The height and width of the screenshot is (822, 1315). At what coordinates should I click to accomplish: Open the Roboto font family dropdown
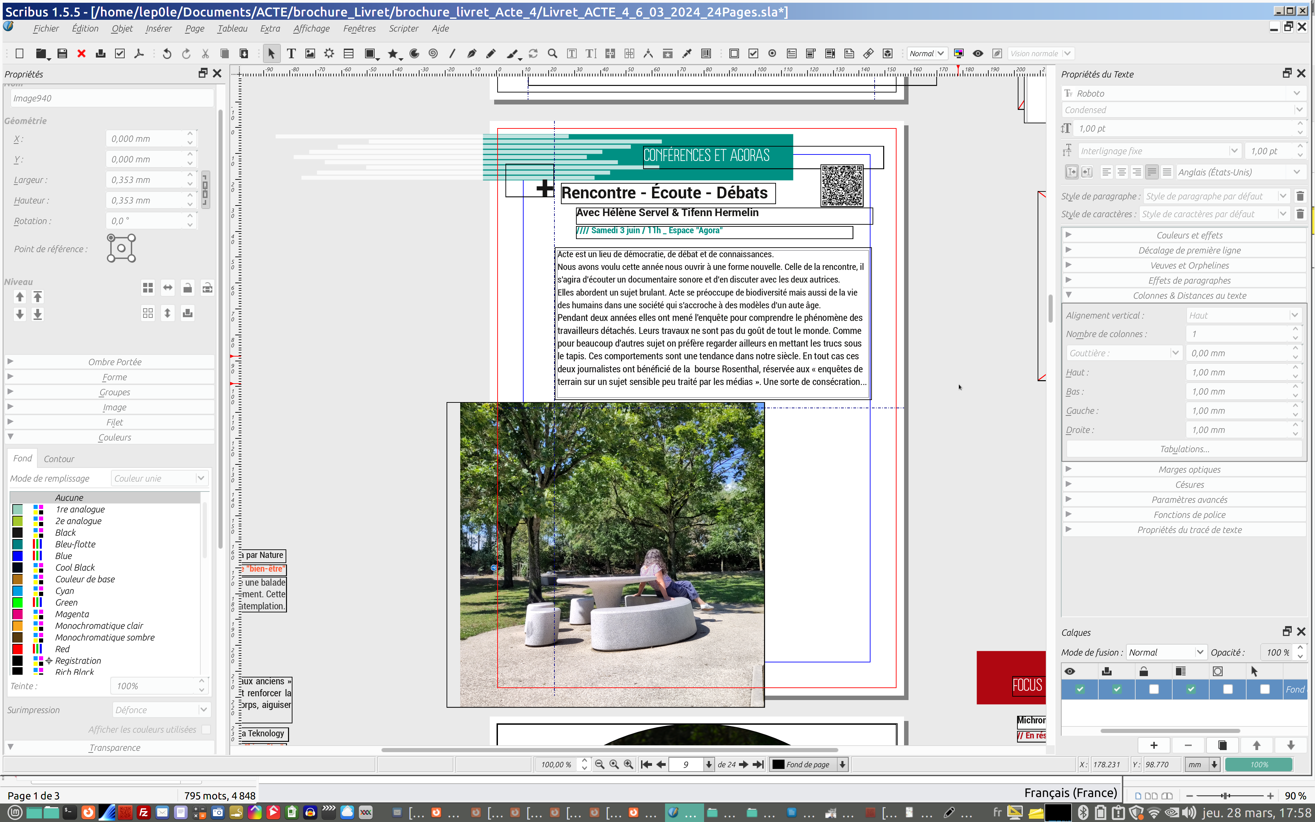coord(1297,94)
